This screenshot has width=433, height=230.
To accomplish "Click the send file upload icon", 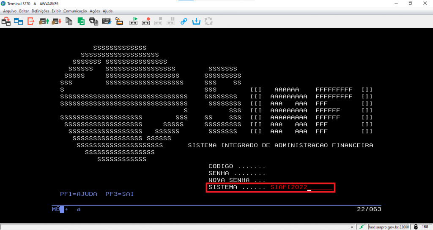I will 44,21.
